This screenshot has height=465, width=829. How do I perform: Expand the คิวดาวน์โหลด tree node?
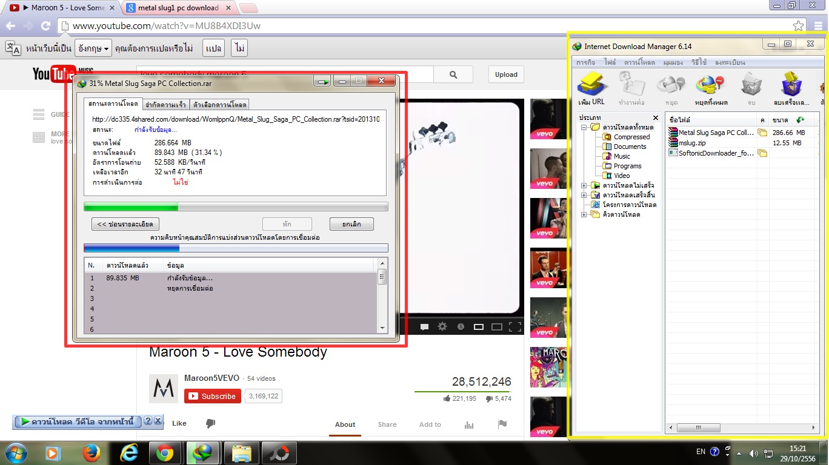coord(584,214)
